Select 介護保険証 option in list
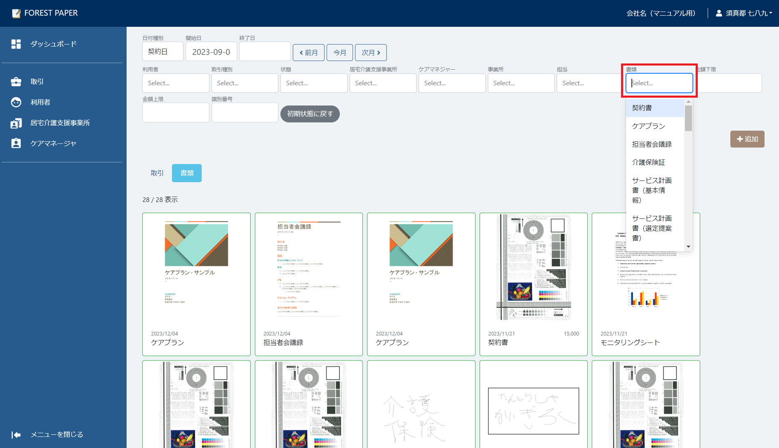This screenshot has width=779, height=448. pyautogui.click(x=648, y=162)
